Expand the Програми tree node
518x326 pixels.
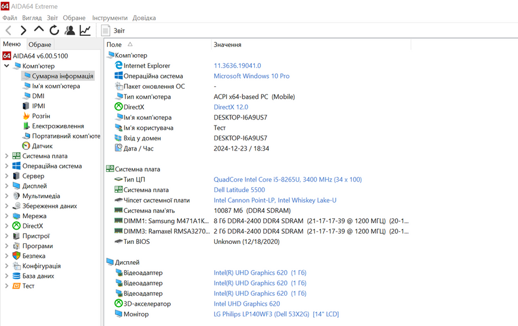[7, 246]
